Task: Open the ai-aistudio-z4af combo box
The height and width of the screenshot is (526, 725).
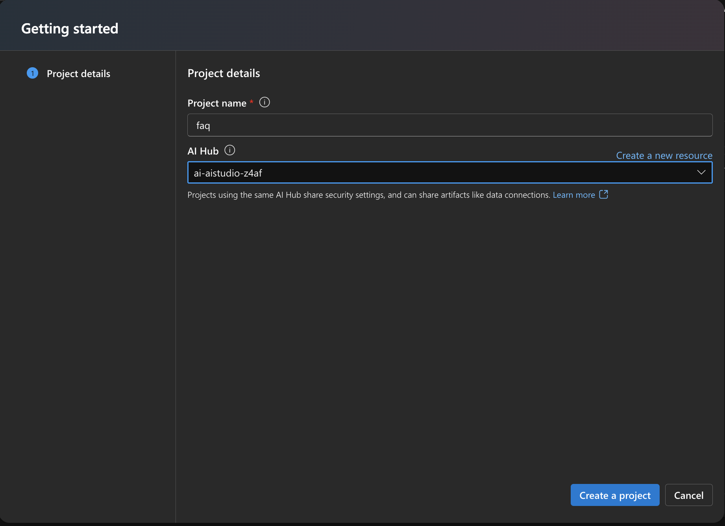Action: click(450, 173)
